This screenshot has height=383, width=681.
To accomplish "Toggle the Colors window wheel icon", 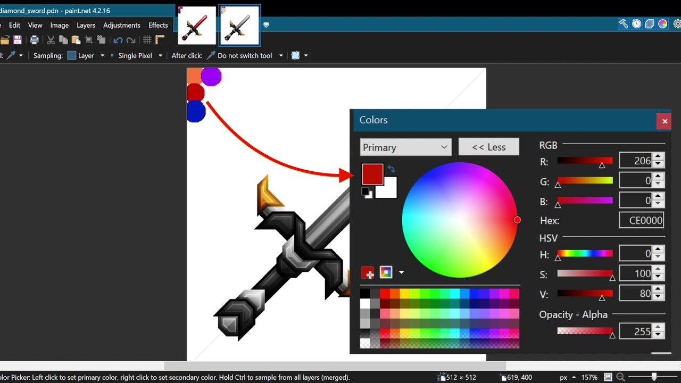I will point(663,24).
